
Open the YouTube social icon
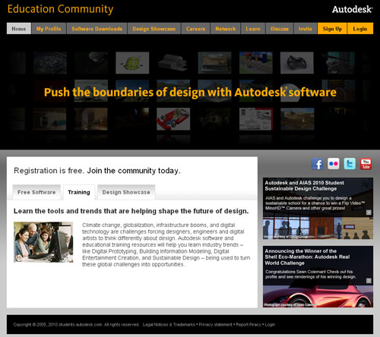click(x=366, y=164)
